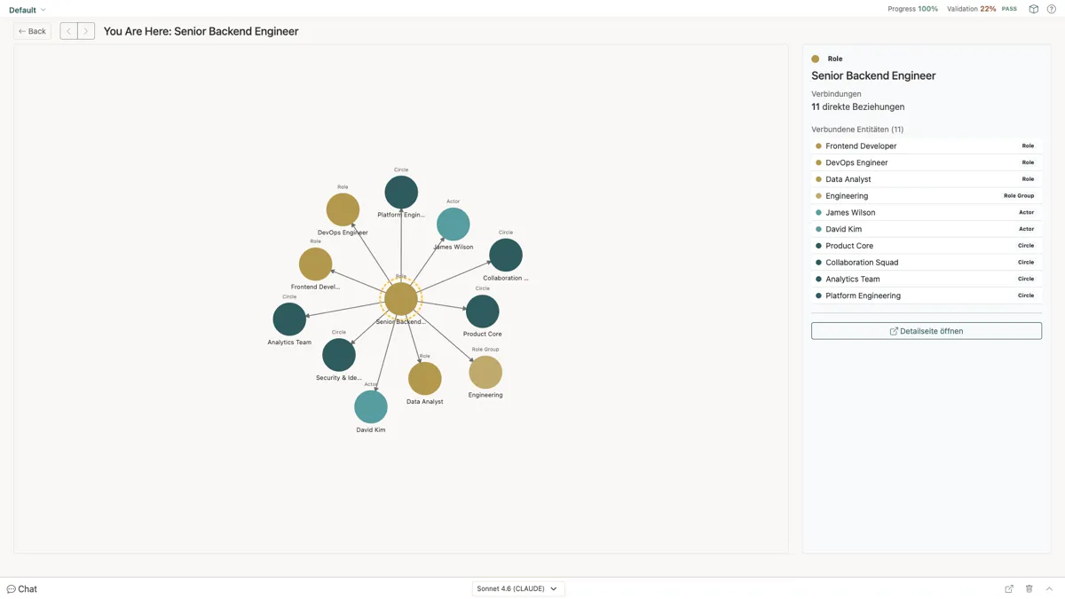Viewport: 1065px width, 599px height.
Task: Click the Detailseite öffnen button
Action: (927, 331)
